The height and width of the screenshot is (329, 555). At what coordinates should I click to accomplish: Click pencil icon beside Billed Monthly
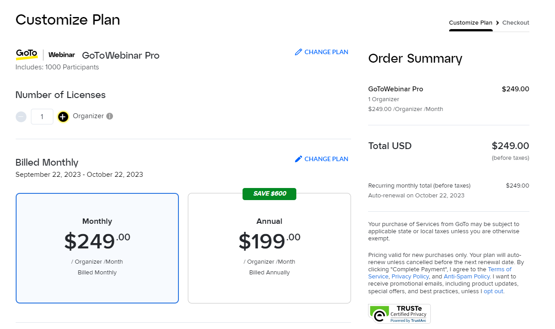pos(299,159)
